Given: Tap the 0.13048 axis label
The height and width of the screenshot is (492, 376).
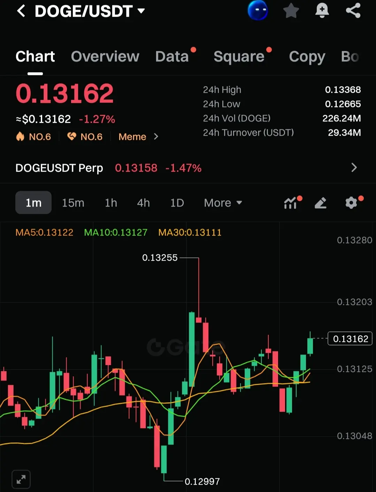Looking at the screenshot, I should (x=354, y=436).
